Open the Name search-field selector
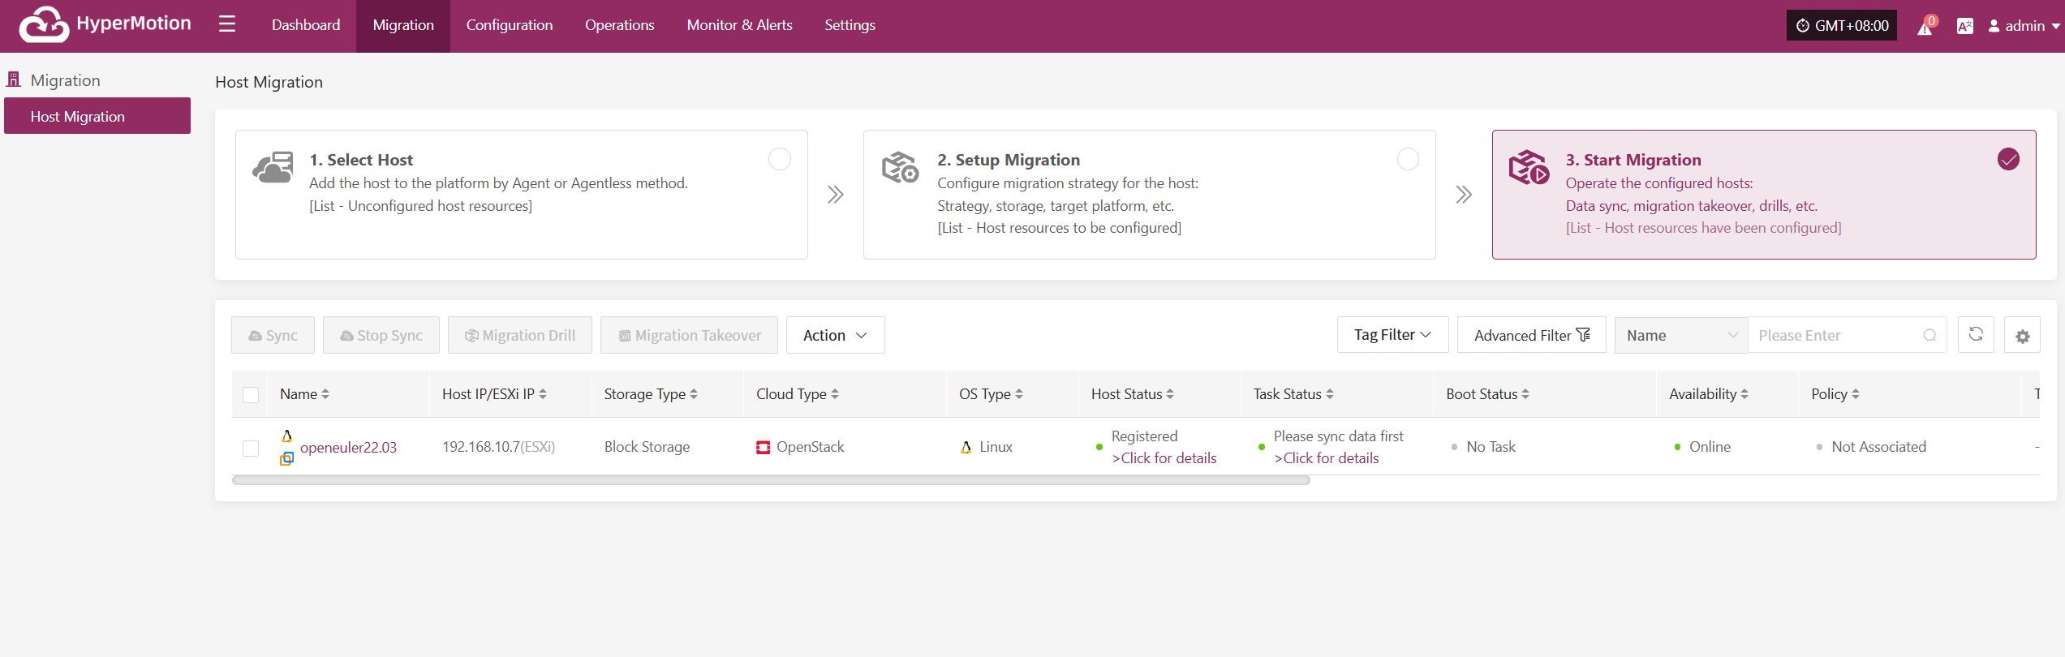The width and height of the screenshot is (2065, 657). click(1681, 335)
